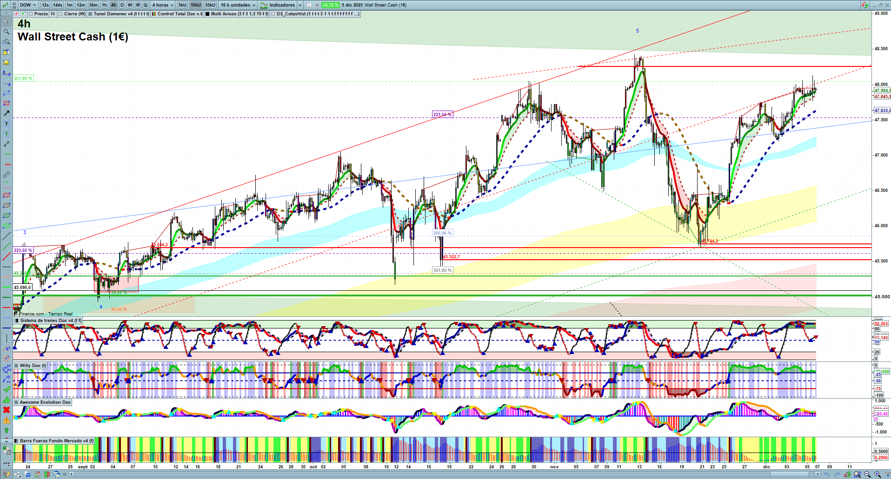Screen dimensions: 891x479
Task: Click the share icon in bottom bar
Action: [18, 474]
